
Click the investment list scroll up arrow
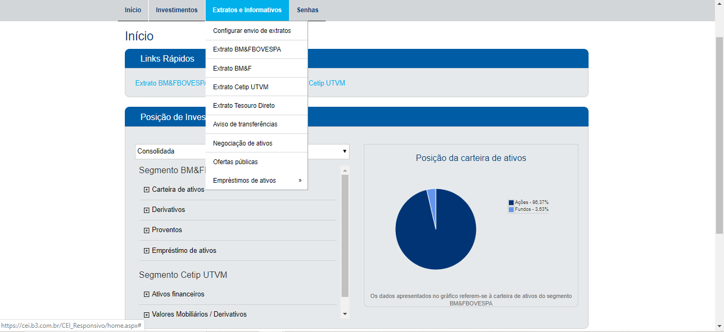[x=345, y=171]
